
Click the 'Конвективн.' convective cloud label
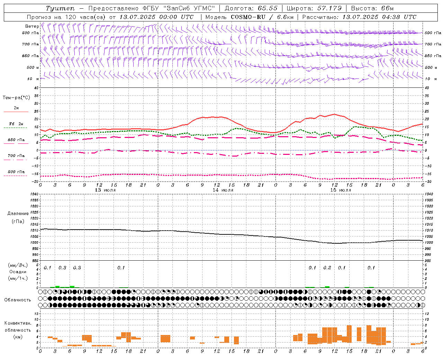pyautogui.click(x=18, y=323)
